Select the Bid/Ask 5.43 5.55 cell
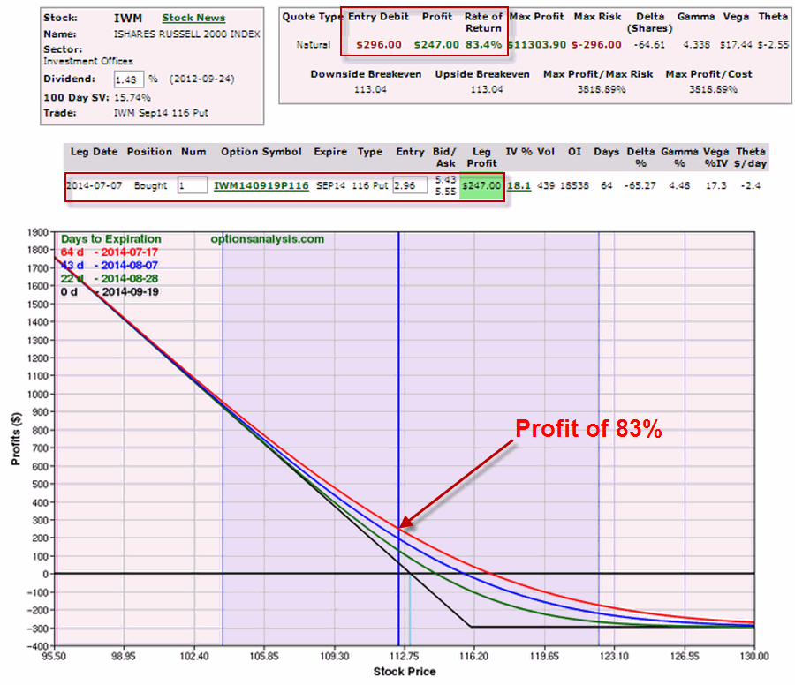Screen dimensions: 795x685 pos(446,186)
